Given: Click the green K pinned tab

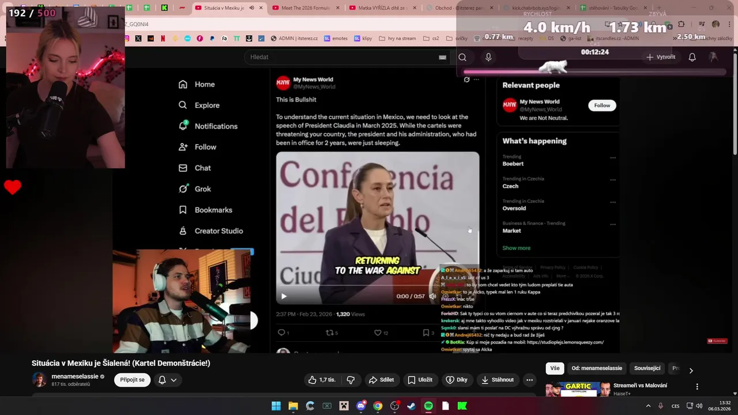Looking at the screenshot, I should point(164,8).
